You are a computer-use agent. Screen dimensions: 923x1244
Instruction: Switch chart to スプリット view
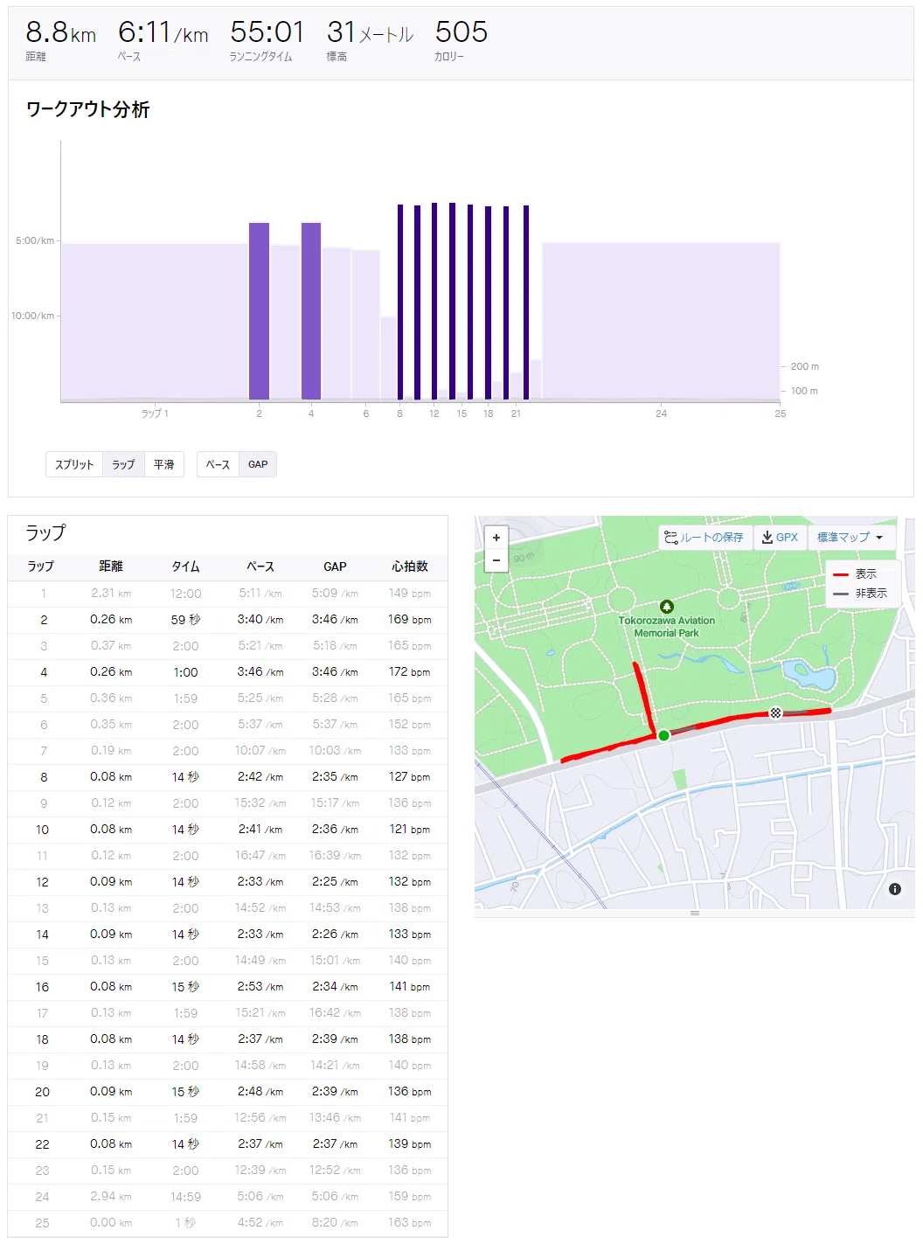tap(74, 464)
